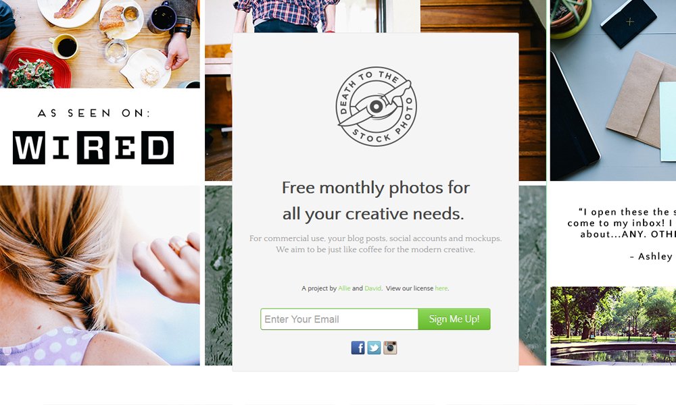Click the Enter Your Email field
The width and height of the screenshot is (676, 405).
339,319
